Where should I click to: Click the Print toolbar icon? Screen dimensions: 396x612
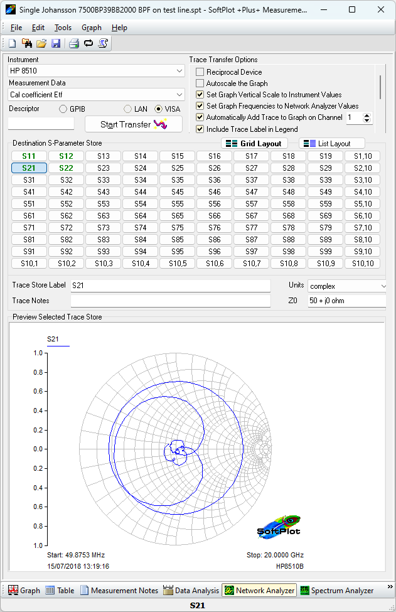point(74,43)
